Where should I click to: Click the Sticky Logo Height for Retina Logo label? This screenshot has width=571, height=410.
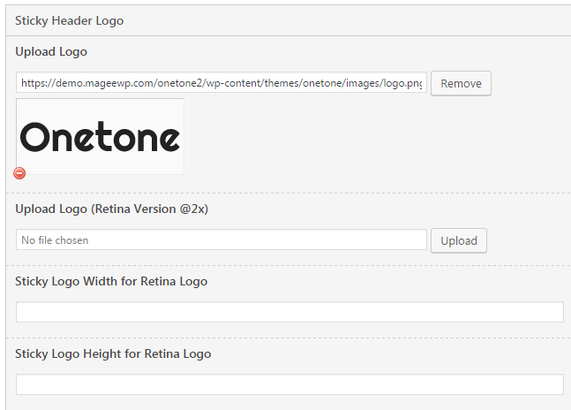pyautogui.click(x=113, y=353)
